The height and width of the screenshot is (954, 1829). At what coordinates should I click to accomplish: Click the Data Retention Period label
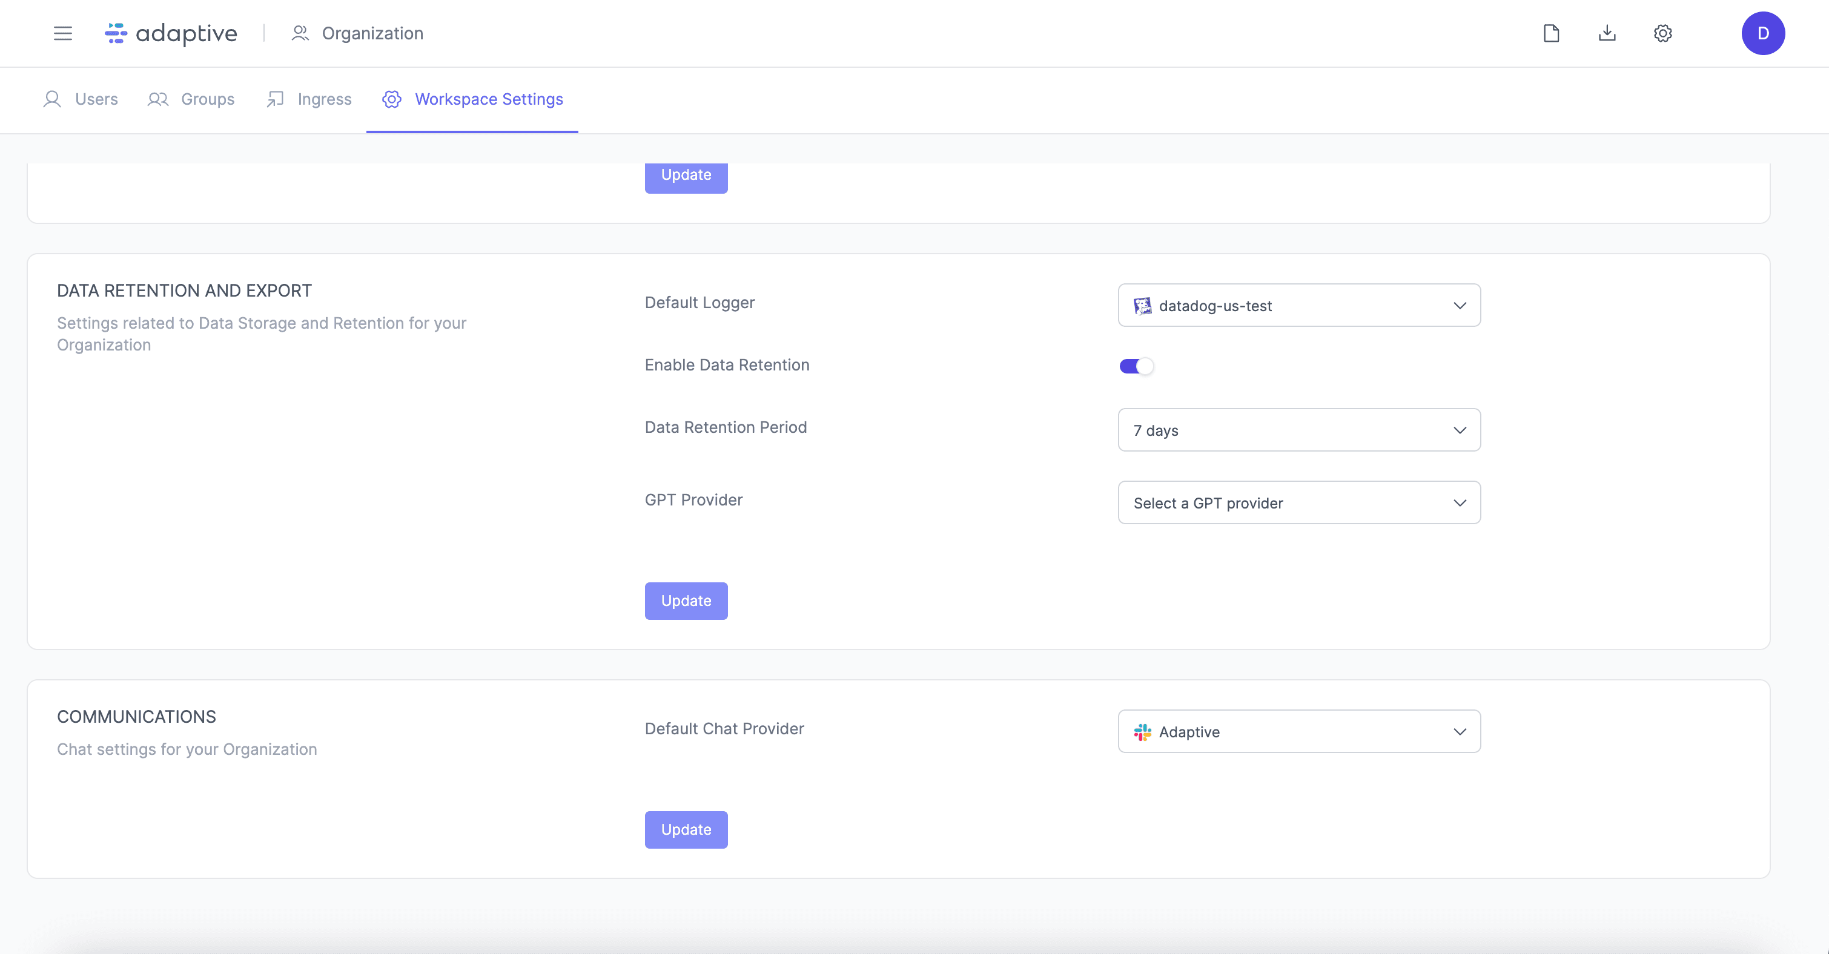[x=726, y=427]
